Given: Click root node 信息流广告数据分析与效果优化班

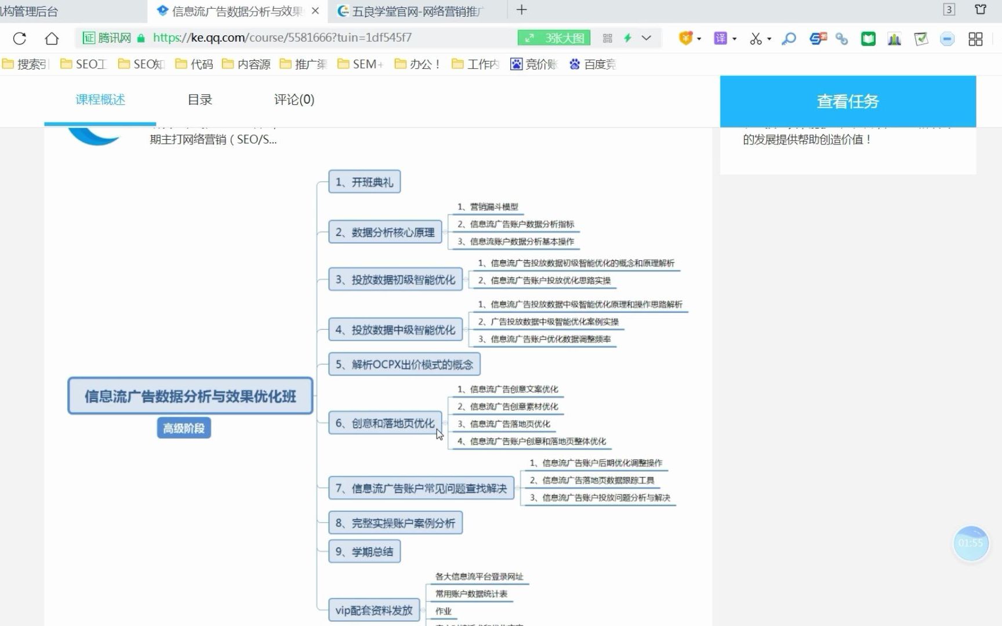Looking at the screenshot, I should pos(190,396).
